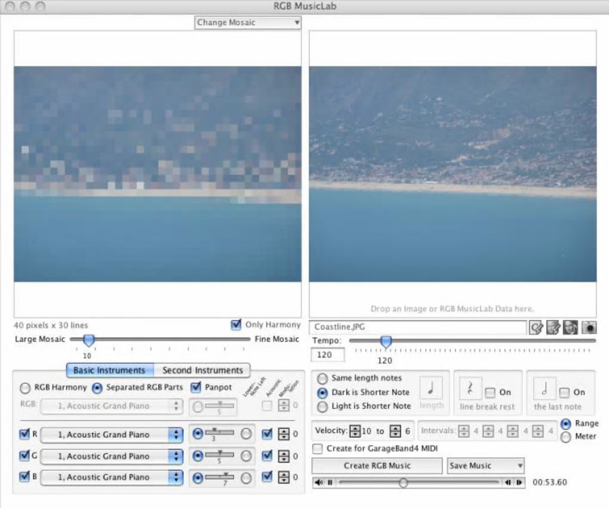Screen dimensions: 609x508
Task: Click the original coastline photo preview
Action: 453,174
